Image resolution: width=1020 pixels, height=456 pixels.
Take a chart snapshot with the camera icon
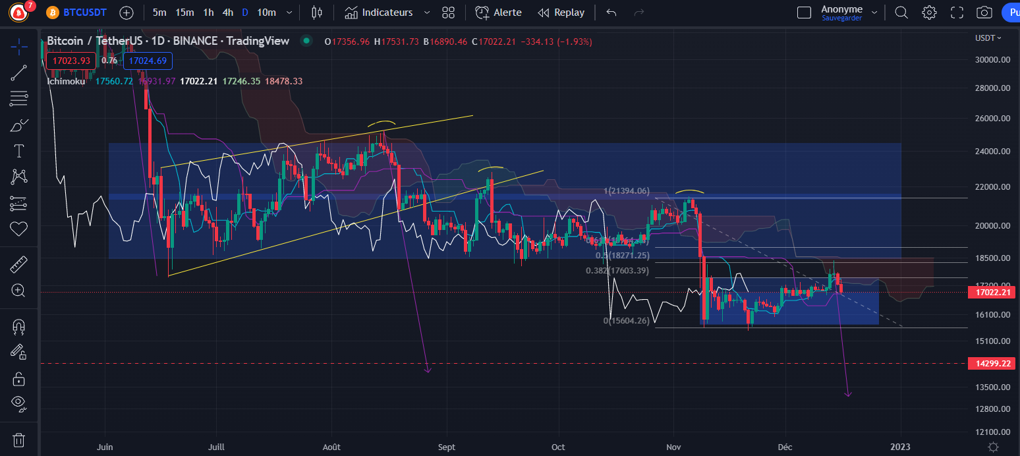984,12
